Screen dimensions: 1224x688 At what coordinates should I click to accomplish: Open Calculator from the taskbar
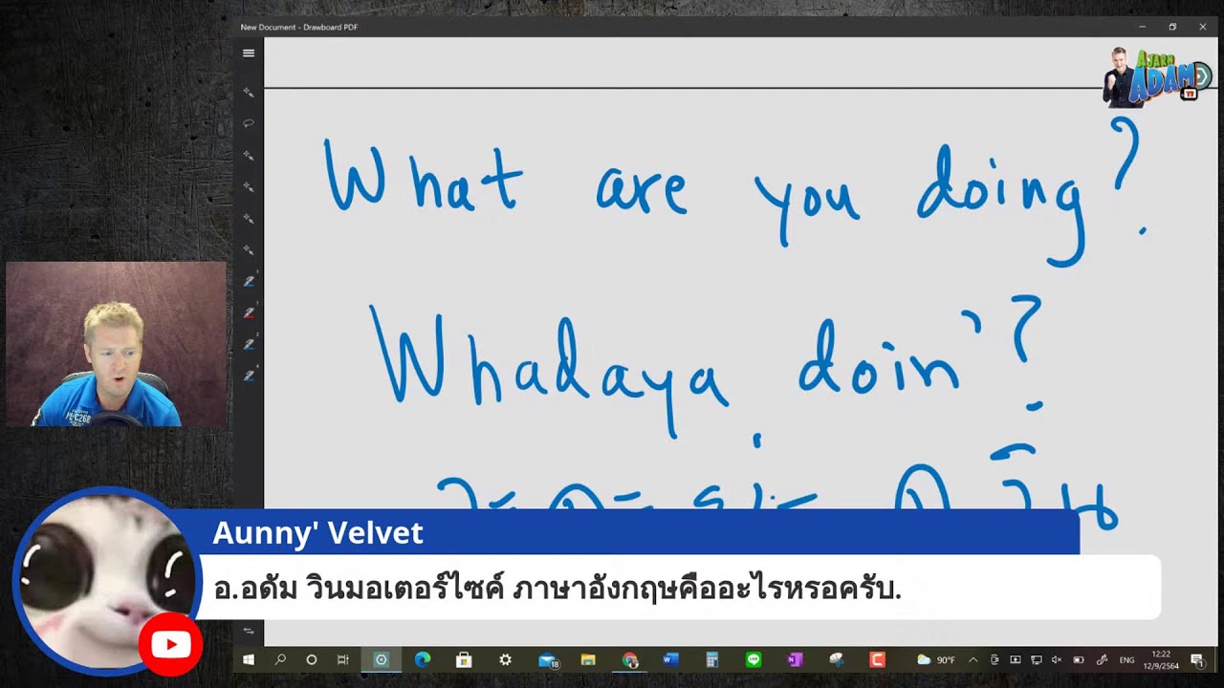[711, 659]
